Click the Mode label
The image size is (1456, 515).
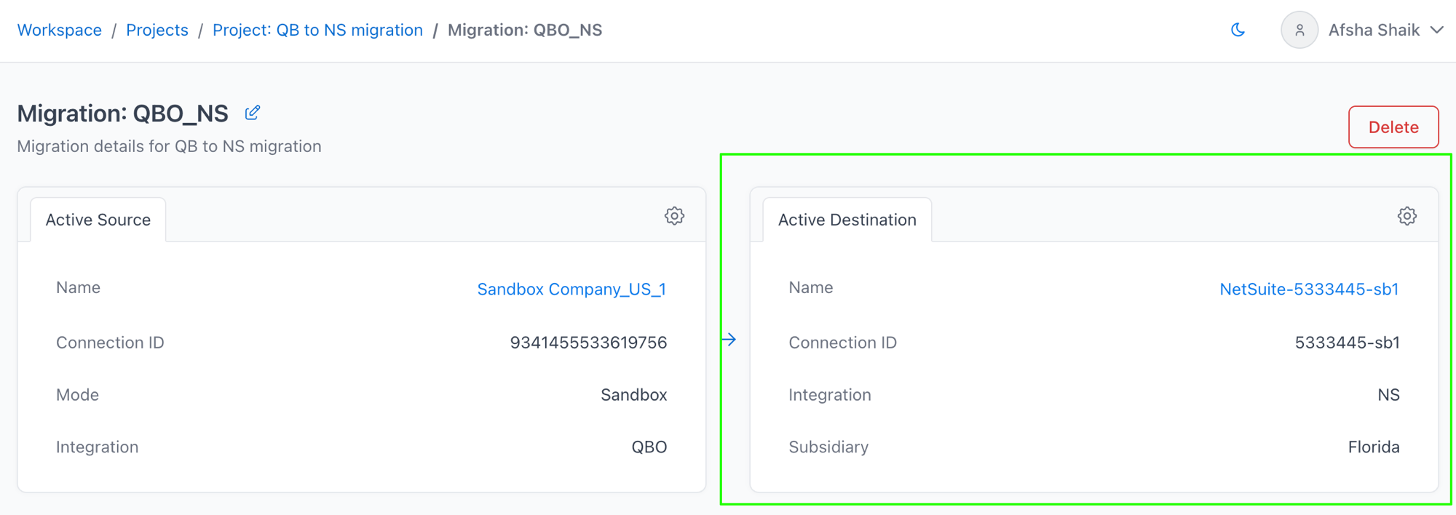(x=77, y=394)
